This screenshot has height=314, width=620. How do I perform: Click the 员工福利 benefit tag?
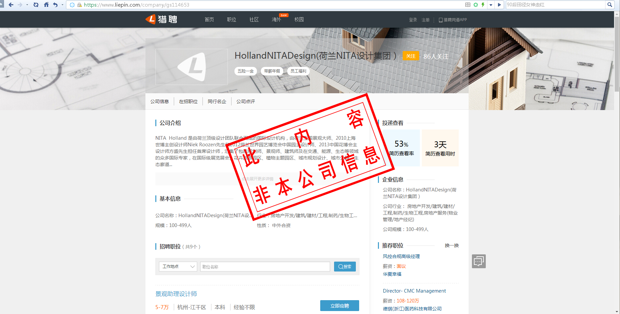[298, 71]
